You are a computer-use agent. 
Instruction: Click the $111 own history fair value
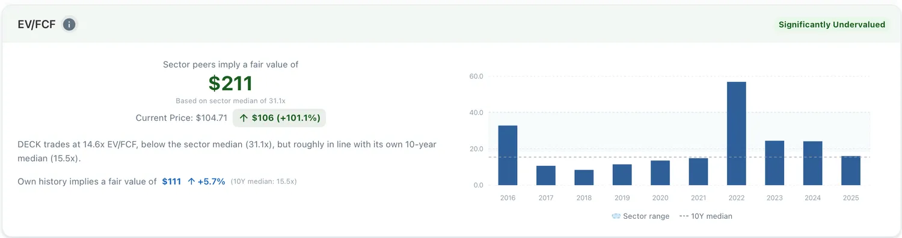(x=171, y=182)
